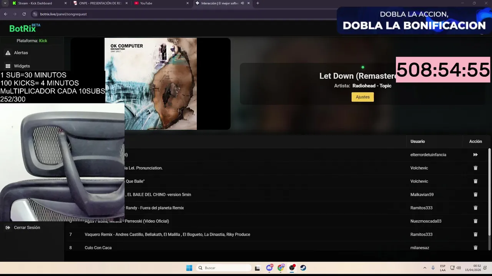Click the 'Vaquero Remix' song title row

coord(167,235)
